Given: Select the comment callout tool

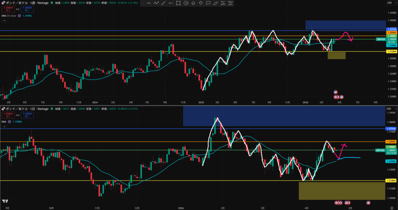Looking at the screenshot, I should tap(209, 3).
